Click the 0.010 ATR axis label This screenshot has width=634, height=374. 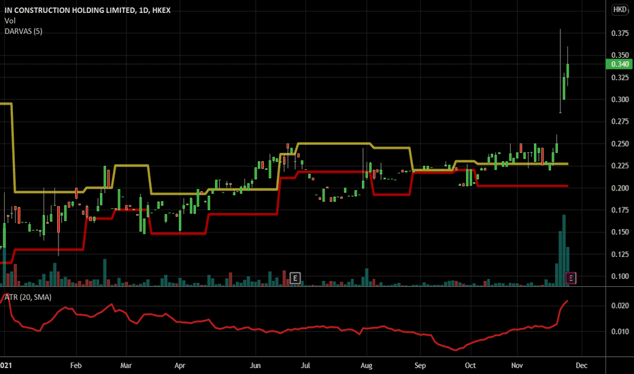tap(620, 332)
